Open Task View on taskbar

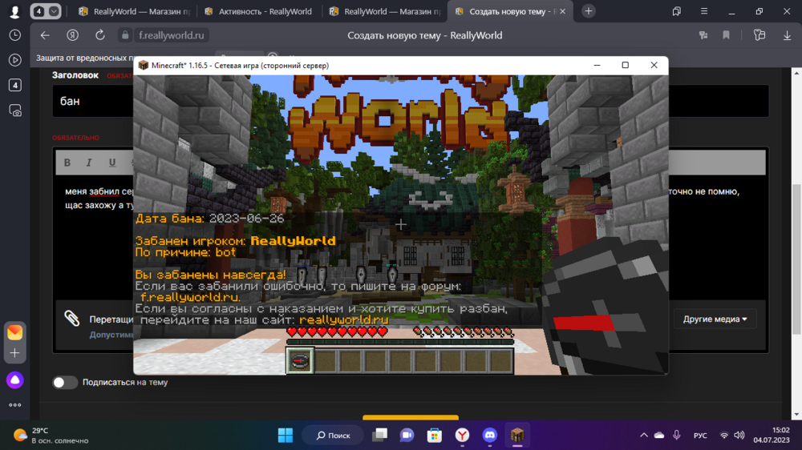pyautogui.click(x=379, y=436)
